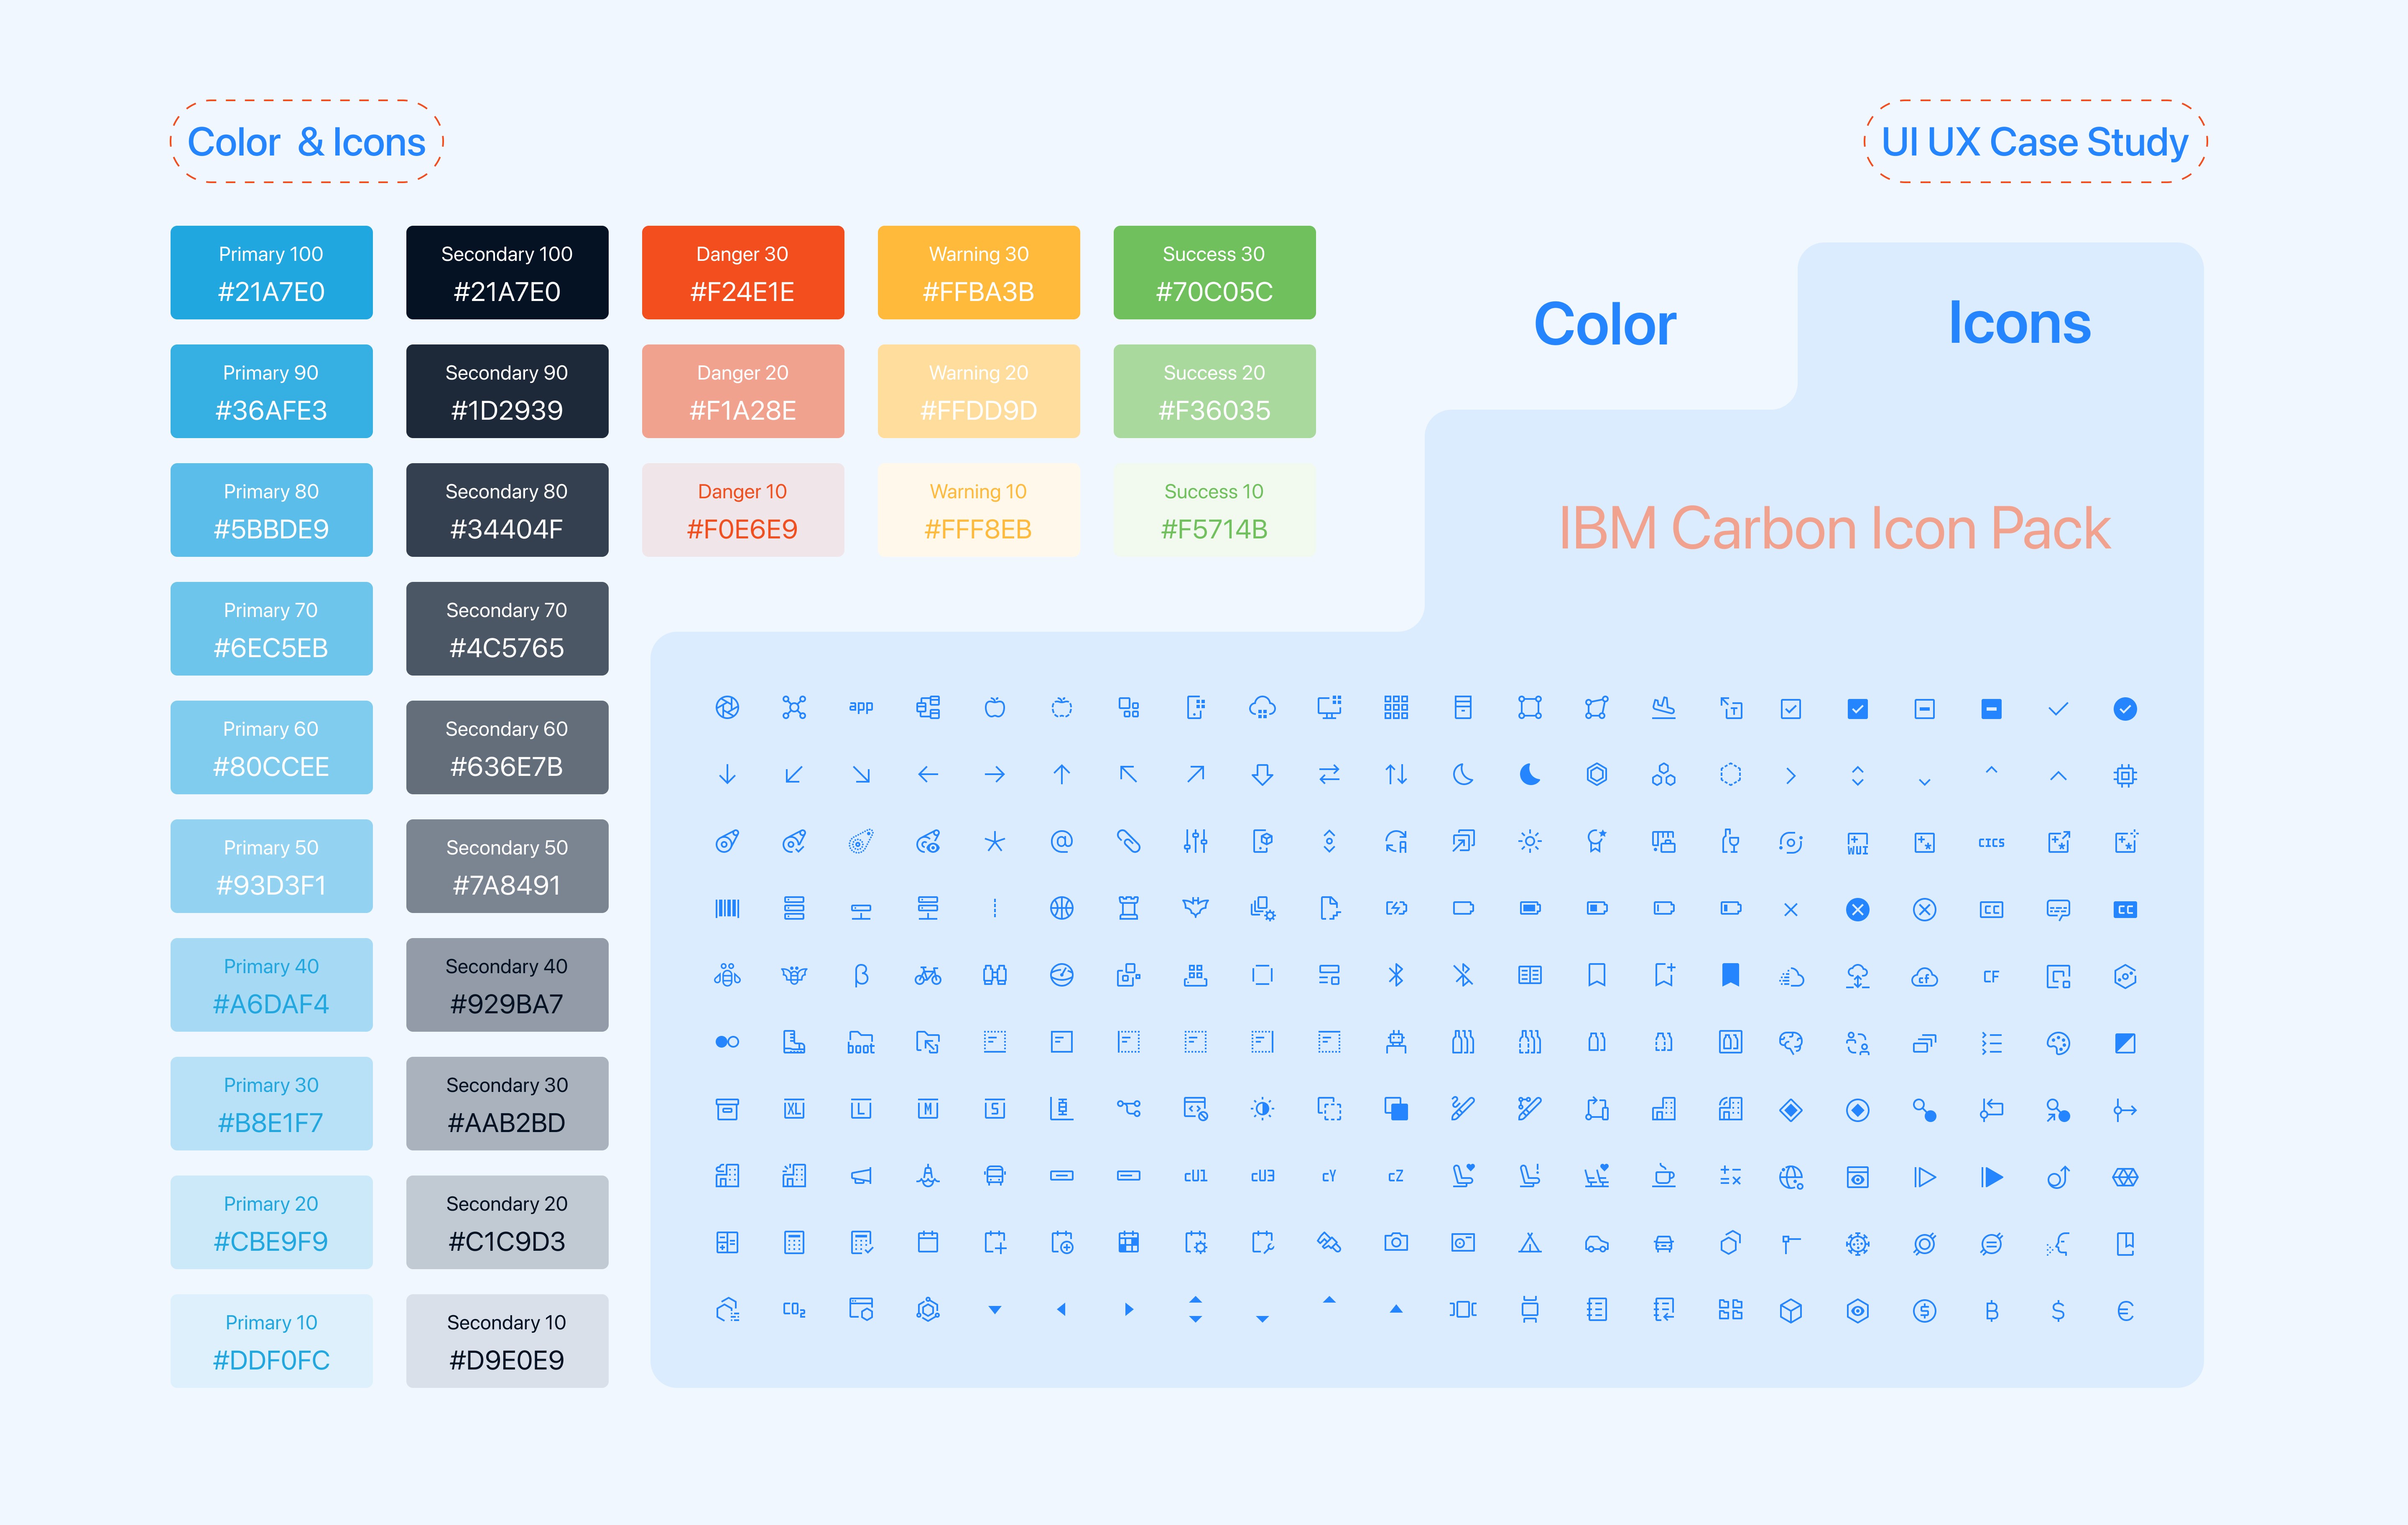The width and height of the screenshot is (2408, 1525).
Task: Select the filled caret right icon
Action: (x=1129, y=1309)
